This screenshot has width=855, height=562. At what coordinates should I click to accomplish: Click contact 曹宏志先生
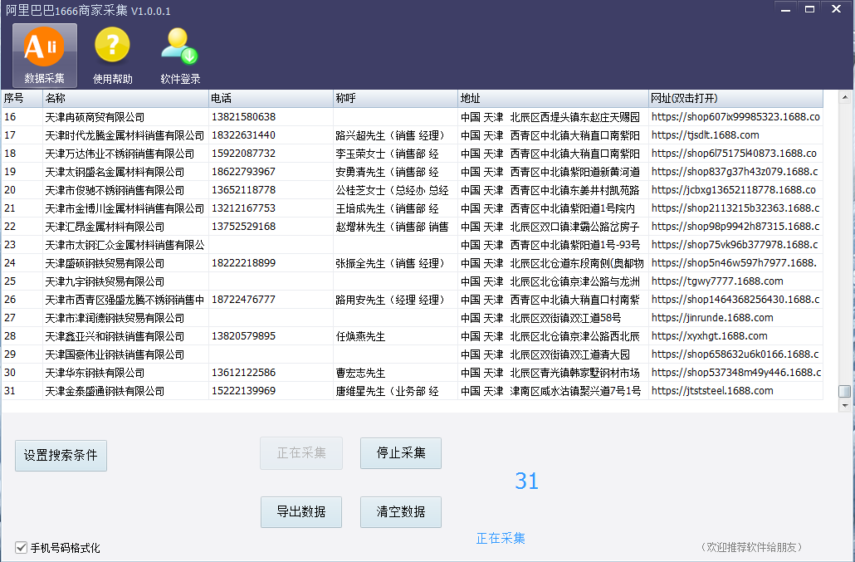(x=360, y=373)
